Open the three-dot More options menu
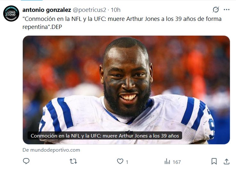Screen dimensions: 236x169 [227, 10]
